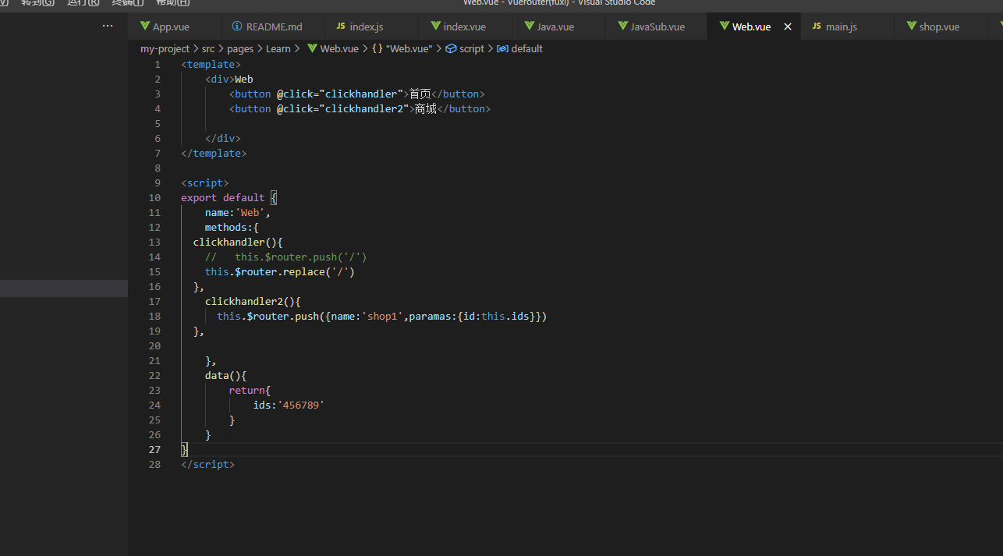Click the export default statement
Image resolution: width=1003 pixels, height=556 pixels.
coord(223,198)
